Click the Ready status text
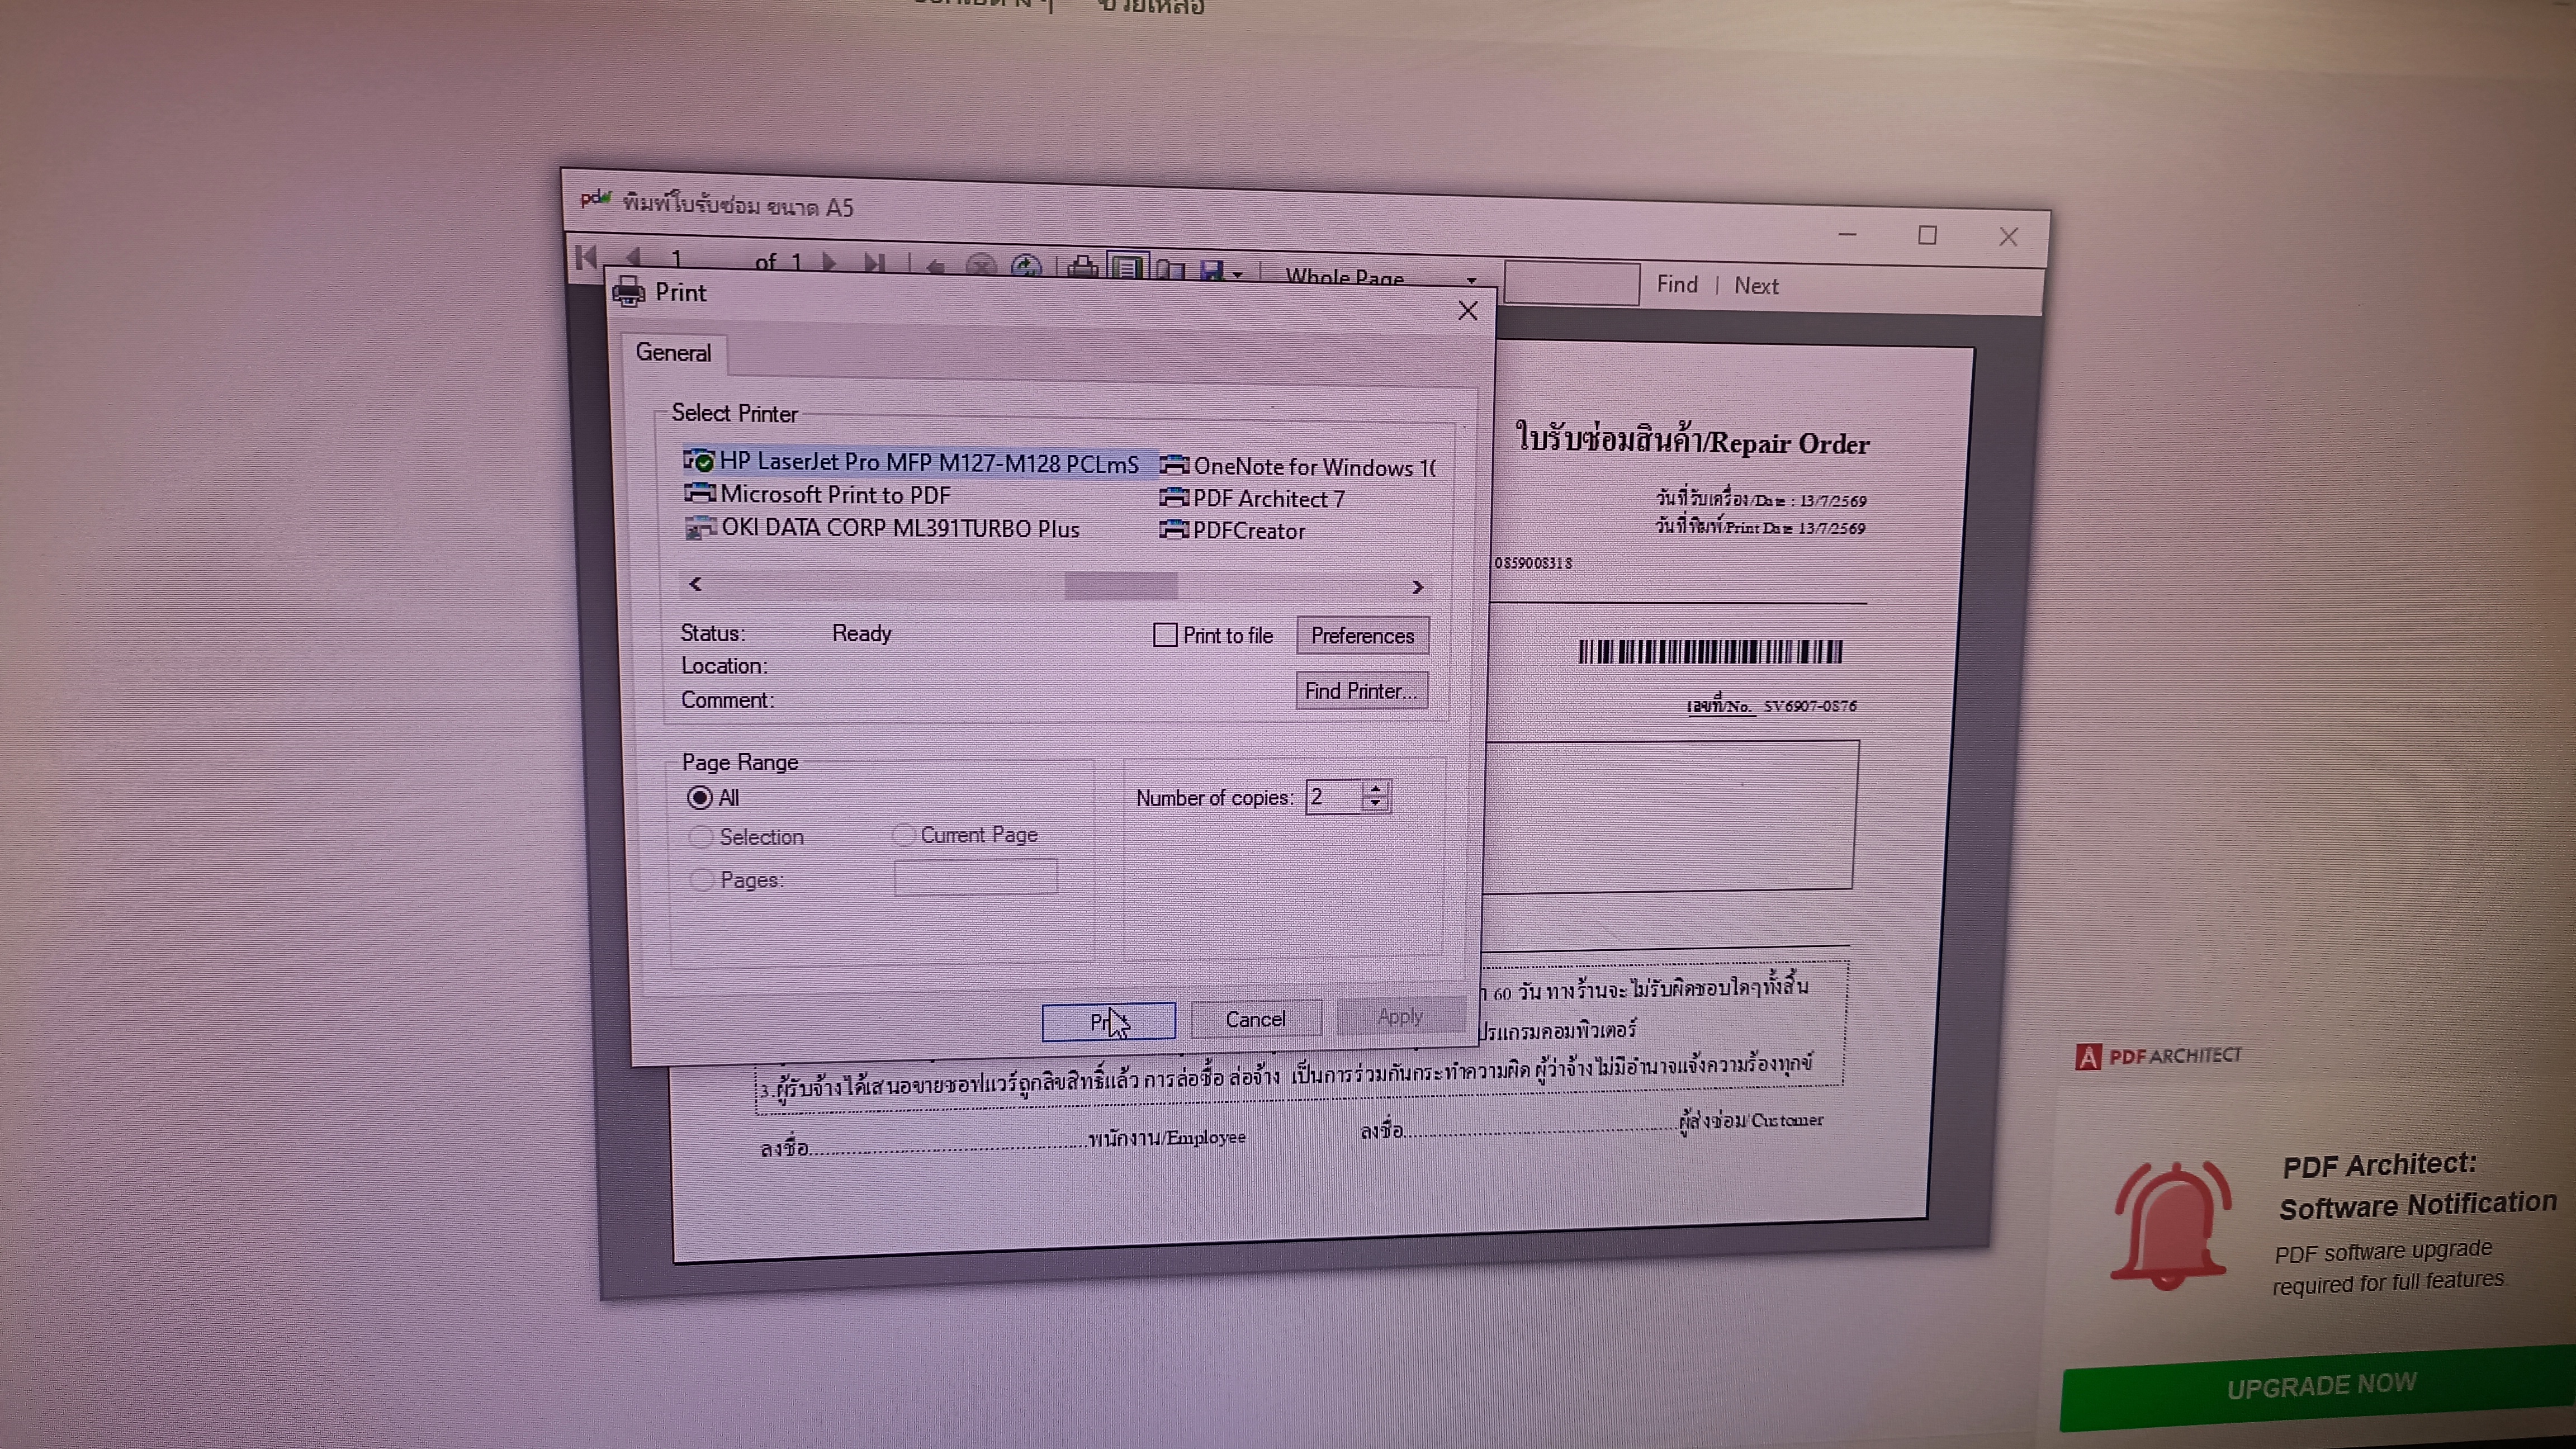 [861, 633]
